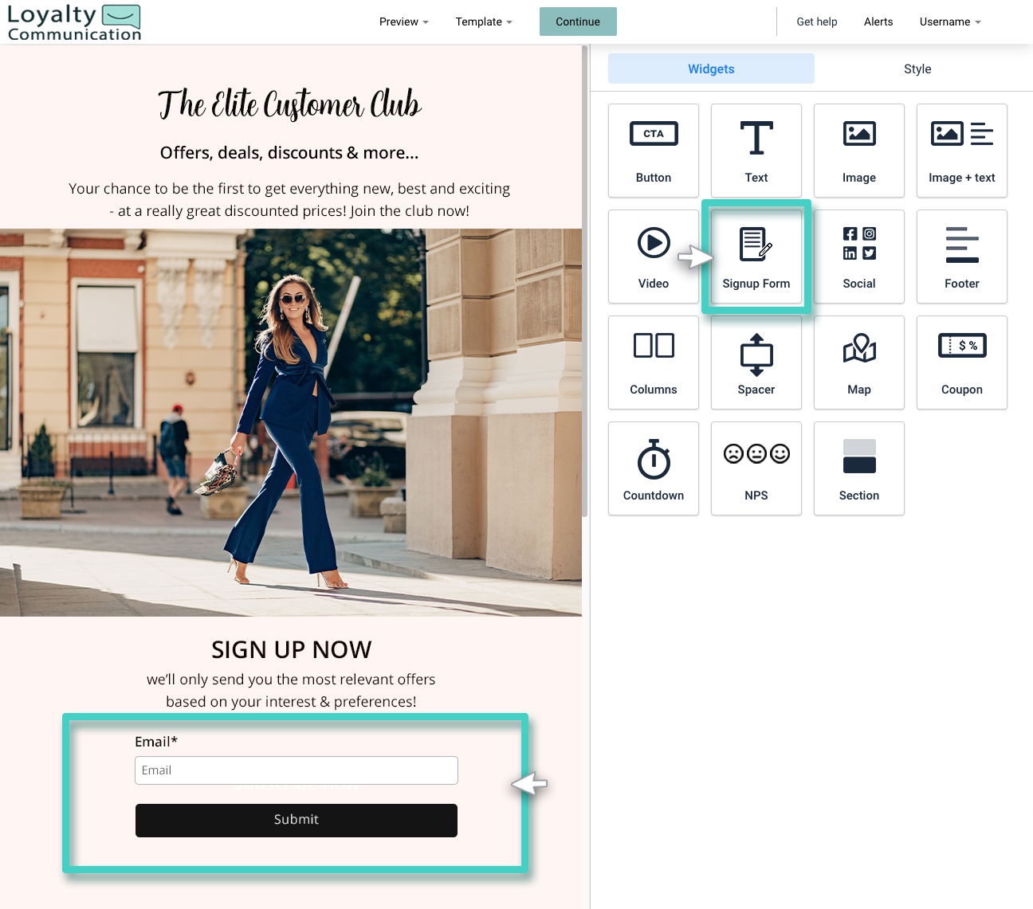
Task: Select the Coupon widget
Action: pyautogui.click(x=961, y=362)
